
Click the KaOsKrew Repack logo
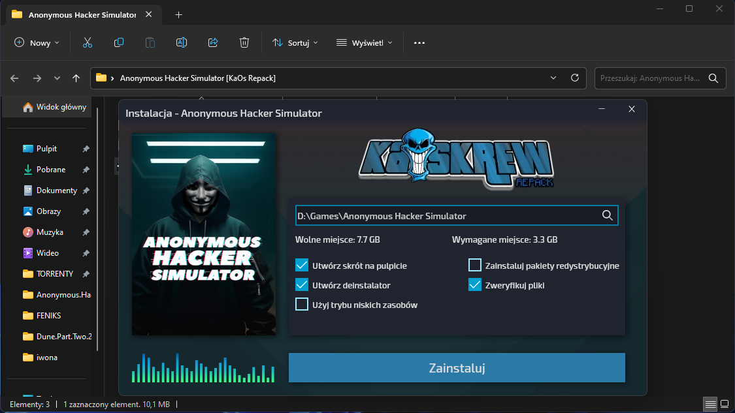[456, 159]
